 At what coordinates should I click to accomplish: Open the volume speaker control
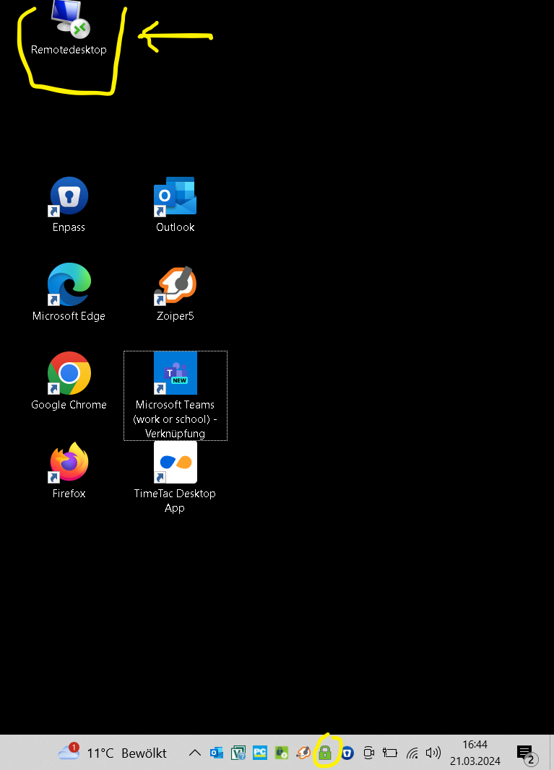click(x=433, y=753)
